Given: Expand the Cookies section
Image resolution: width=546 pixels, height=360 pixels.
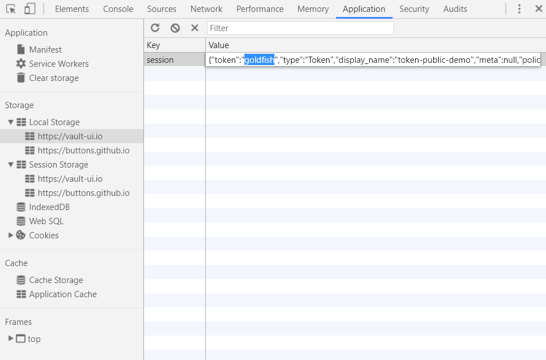Looking at the screenshot, I should coord(10,235).
